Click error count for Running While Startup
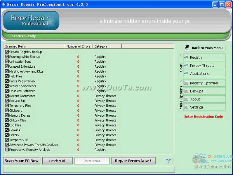233x175 pixels. 78,57
